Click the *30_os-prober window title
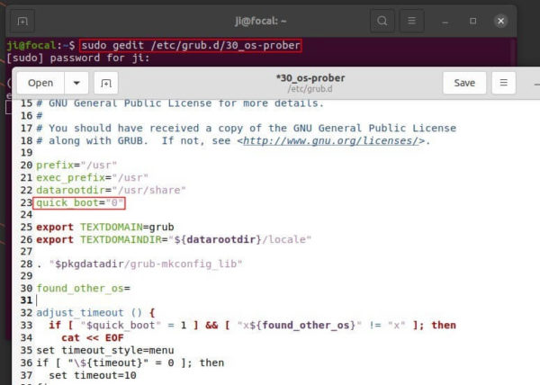The width and height of the screenshot is (540, 385). pos(310,78)
